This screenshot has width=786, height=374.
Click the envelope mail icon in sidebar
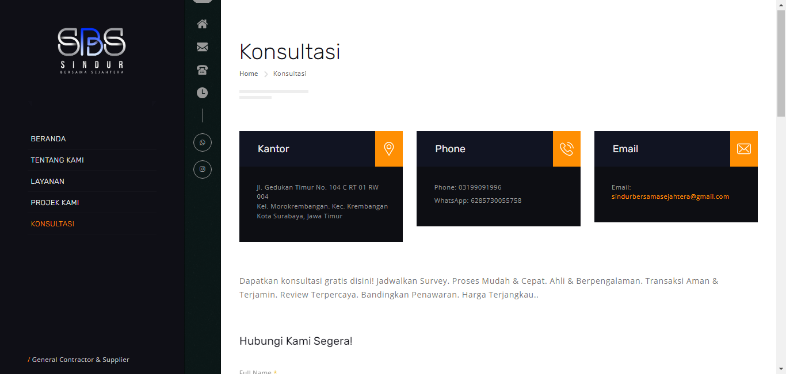203,47
